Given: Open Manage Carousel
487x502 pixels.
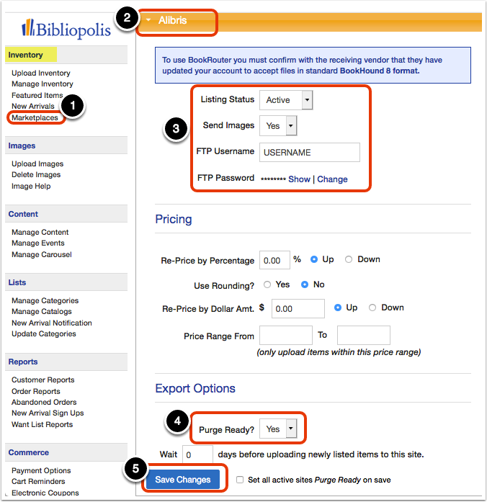Looking at the screenshot, I should pos(42,254).
